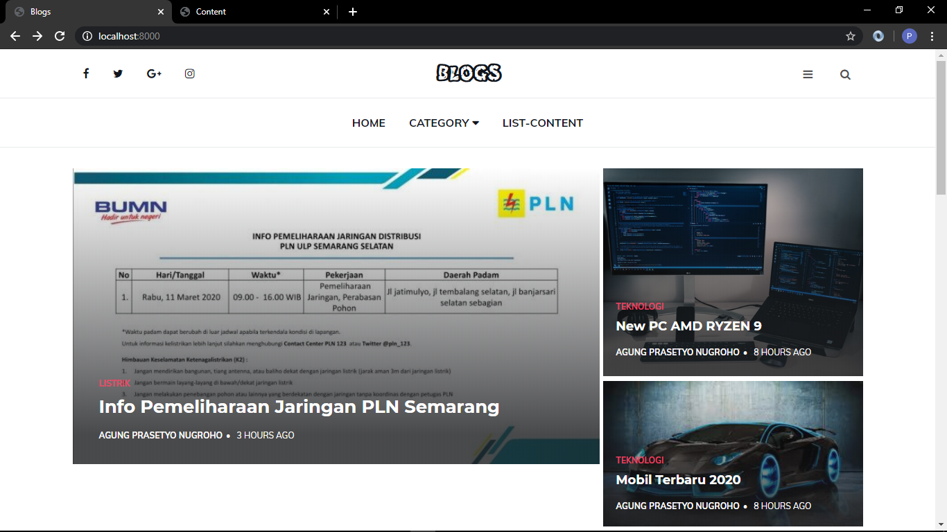Screen dimensions: 947x532
Task: Click the BLOGS site logo
Action: point(469,73)
